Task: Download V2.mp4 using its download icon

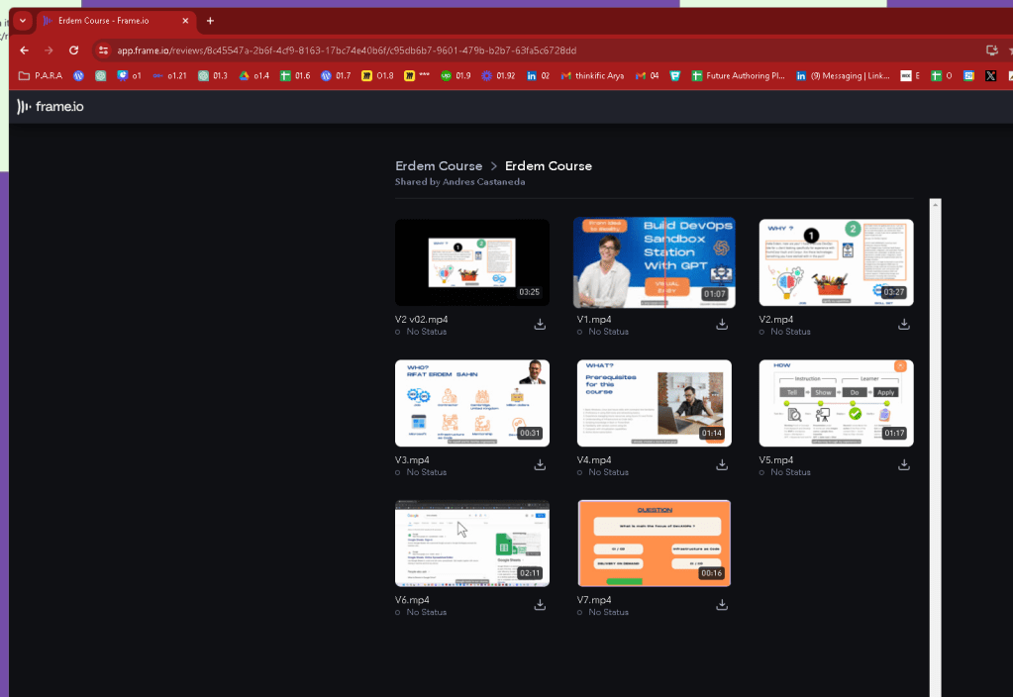Action: pyautogui.click(x=904, y=325)
